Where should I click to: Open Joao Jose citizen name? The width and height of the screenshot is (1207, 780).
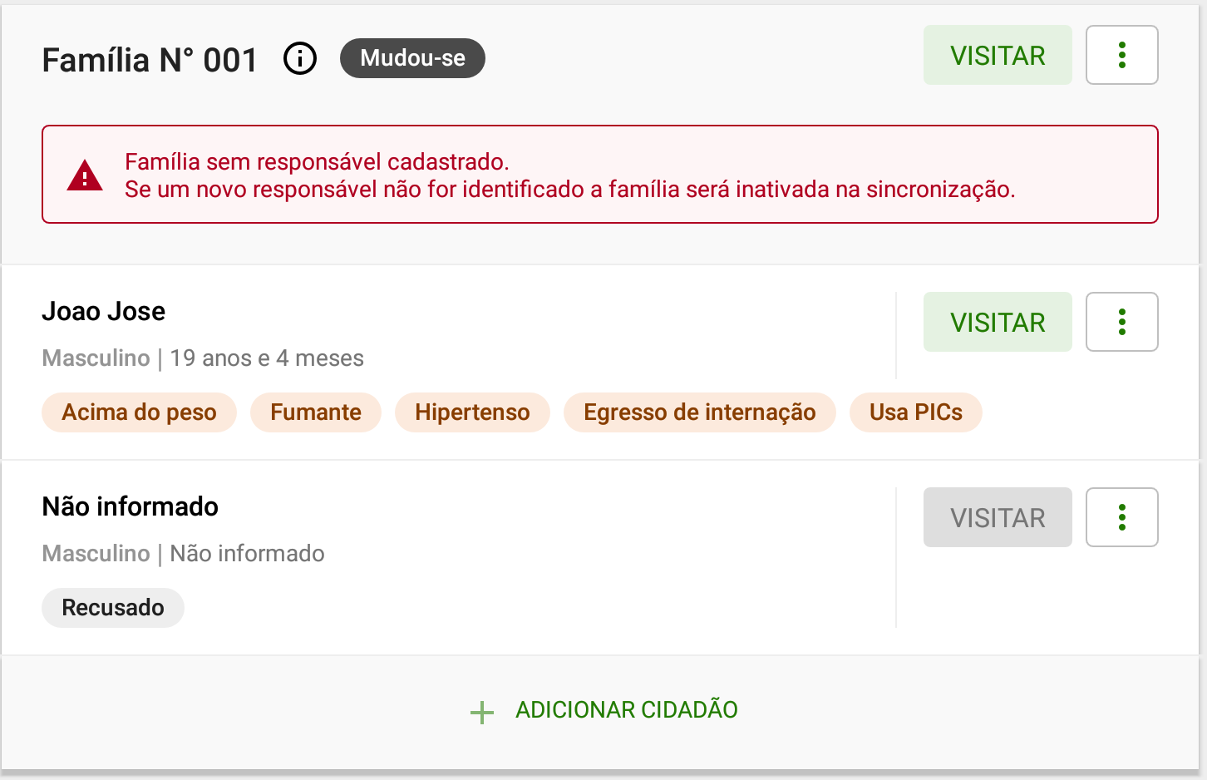click(104, 311)
